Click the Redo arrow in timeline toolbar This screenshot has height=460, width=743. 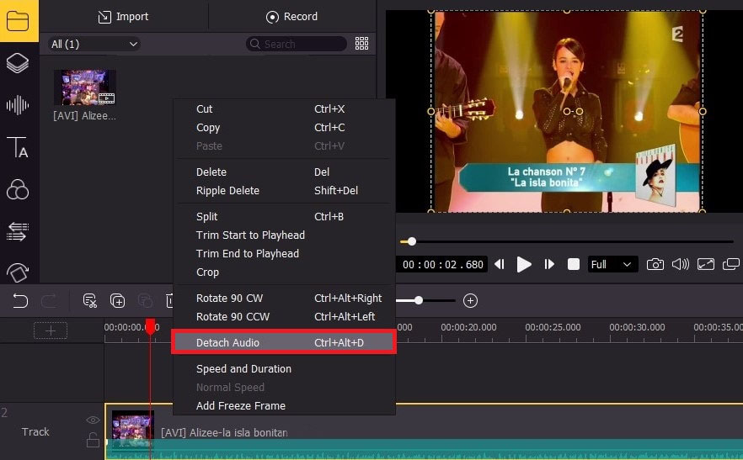click(49, 300)
